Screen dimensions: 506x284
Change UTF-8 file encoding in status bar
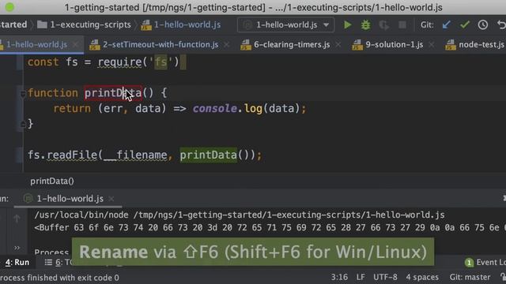385,277
